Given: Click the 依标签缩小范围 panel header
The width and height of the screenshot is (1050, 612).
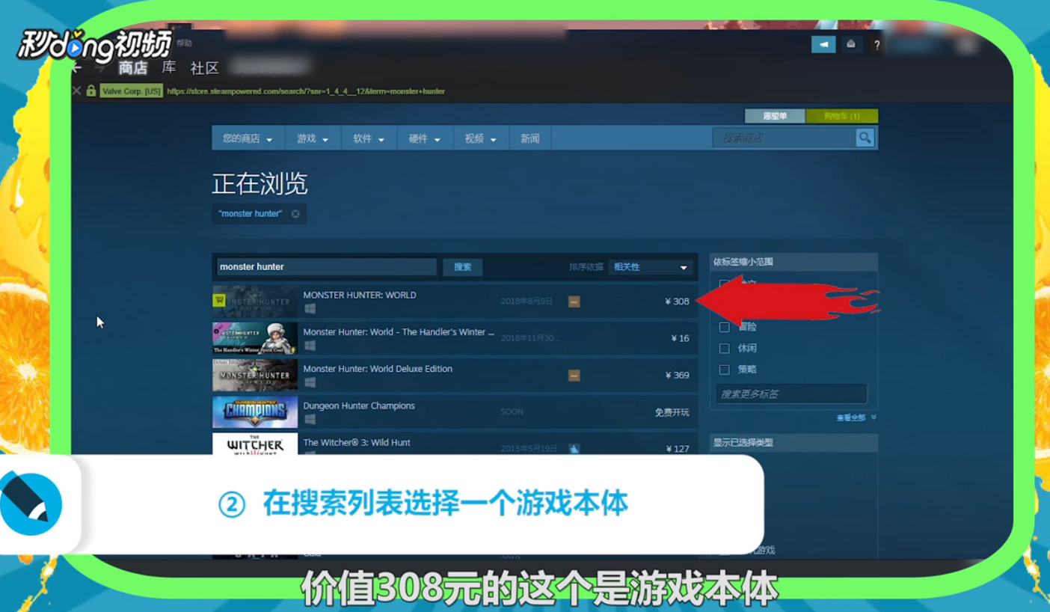Looking at the screenshot, I should click(x=793, y=262).
